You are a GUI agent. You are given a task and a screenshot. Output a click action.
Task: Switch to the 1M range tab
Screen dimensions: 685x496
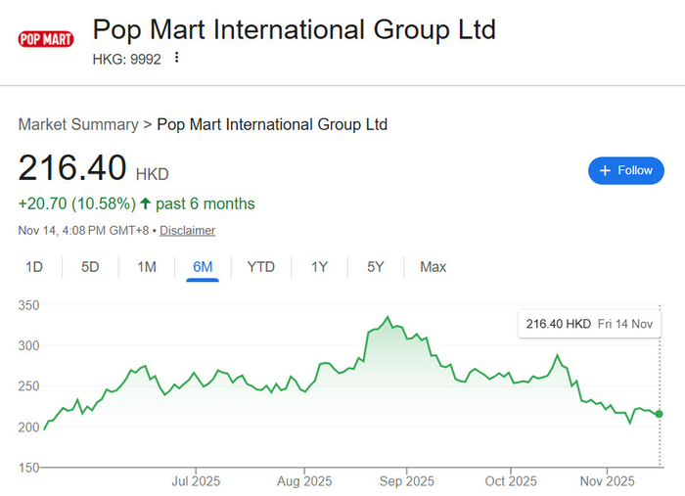point(147,266)
